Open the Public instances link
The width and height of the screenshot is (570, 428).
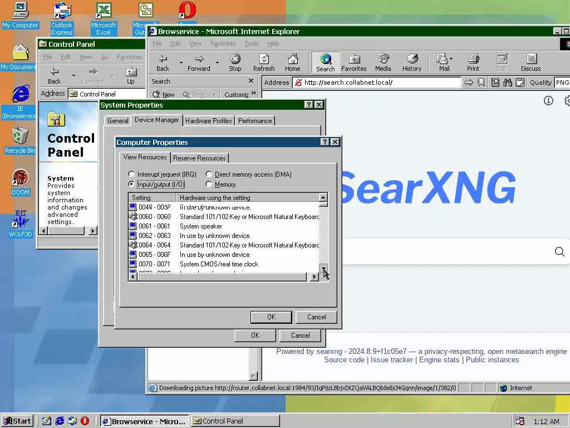coord(492,359)
